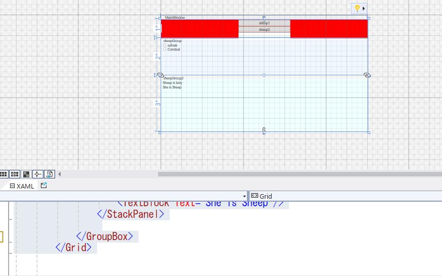Click the </StackPanel> closing tag in code
Viewport: 442px width, 276px height.
(130, 214)
